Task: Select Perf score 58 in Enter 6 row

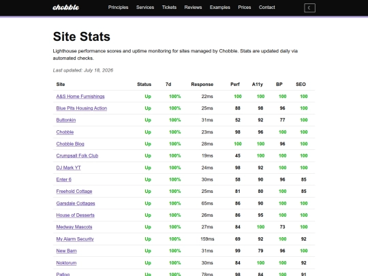Action: click(x=238, y=179)
